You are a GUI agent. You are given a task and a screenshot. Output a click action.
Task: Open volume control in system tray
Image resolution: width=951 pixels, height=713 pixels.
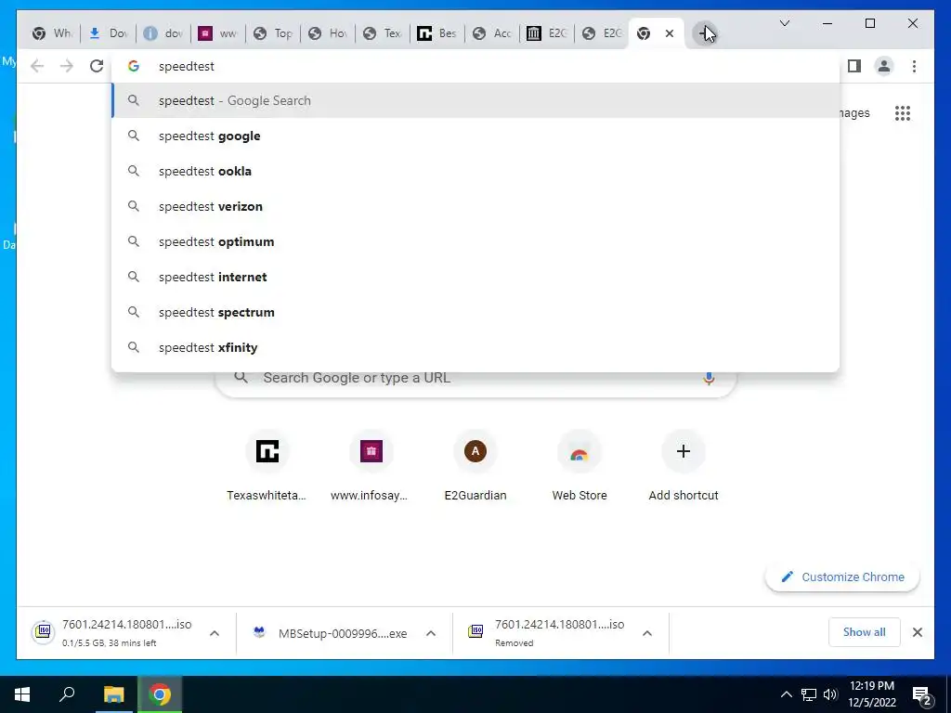coord(830,694)
